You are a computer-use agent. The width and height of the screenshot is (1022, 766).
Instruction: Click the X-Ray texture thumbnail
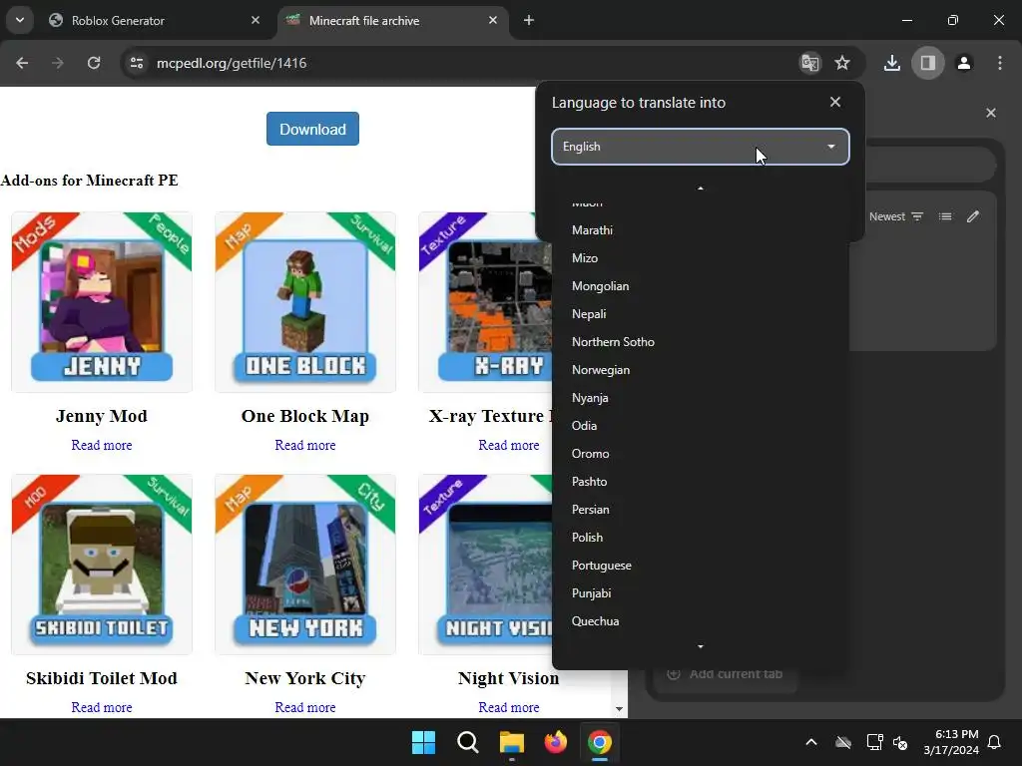486,302
